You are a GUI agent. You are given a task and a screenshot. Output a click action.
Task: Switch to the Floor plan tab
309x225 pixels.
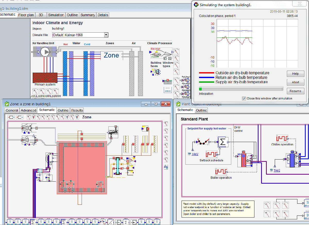tap(26, 15)
